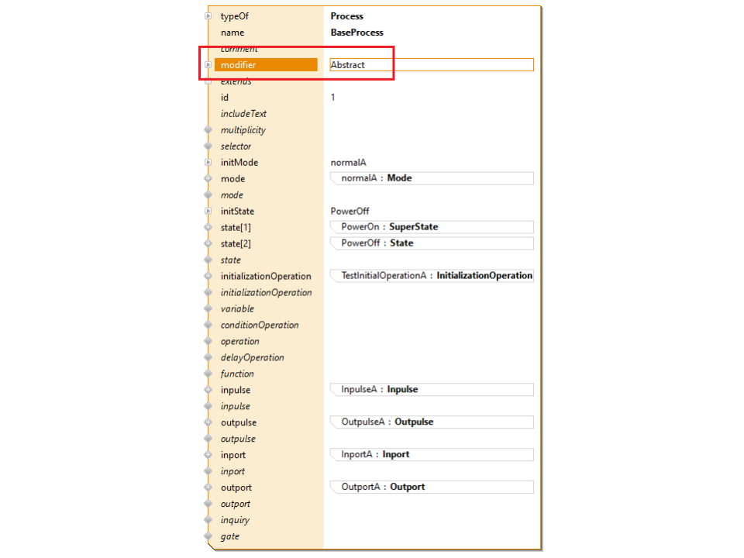The height and width of the screenshot is (558, 744).
Task: Expand the modifier row arrow
Action: [x=208, y=65]
